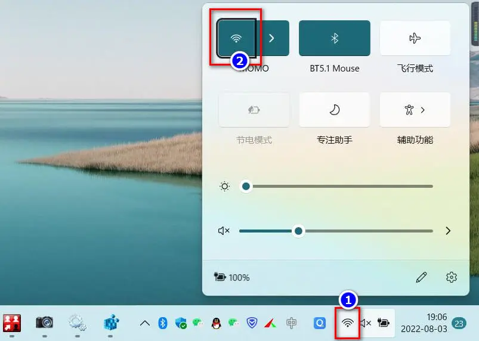
Task: Expand audio output options arrow
Action: [x=448, y=231]
